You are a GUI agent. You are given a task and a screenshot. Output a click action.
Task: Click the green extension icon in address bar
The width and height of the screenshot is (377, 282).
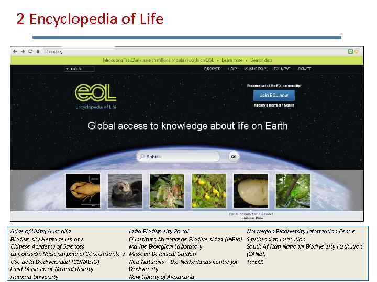tap(350, 51)
